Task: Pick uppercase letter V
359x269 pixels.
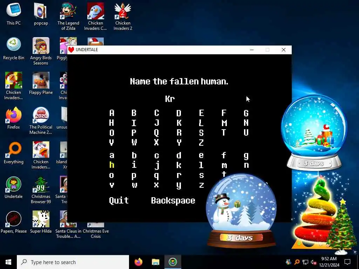Action: 111,143
